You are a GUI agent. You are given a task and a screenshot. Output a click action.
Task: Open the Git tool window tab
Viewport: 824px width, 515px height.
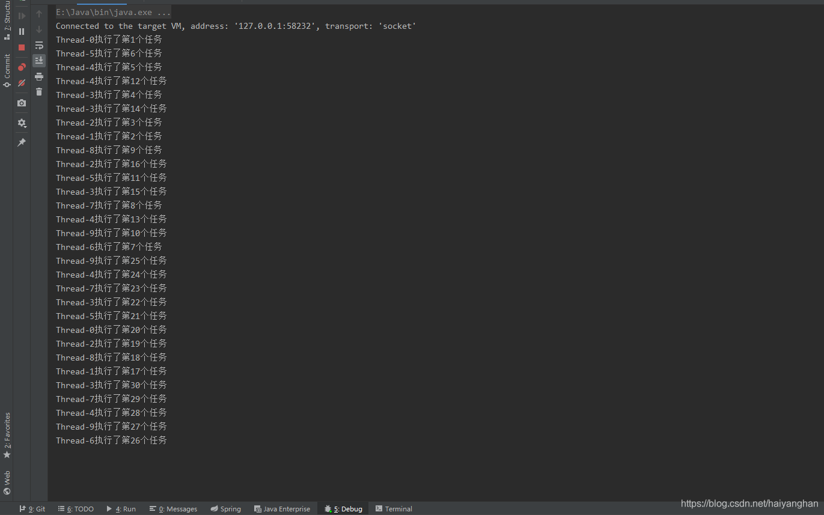[x=32, y=509]
